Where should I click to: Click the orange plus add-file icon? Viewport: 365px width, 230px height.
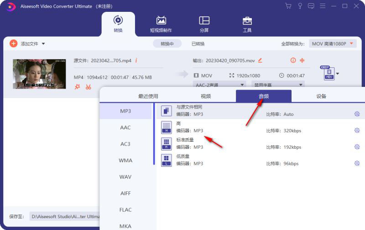coord(14,44)
